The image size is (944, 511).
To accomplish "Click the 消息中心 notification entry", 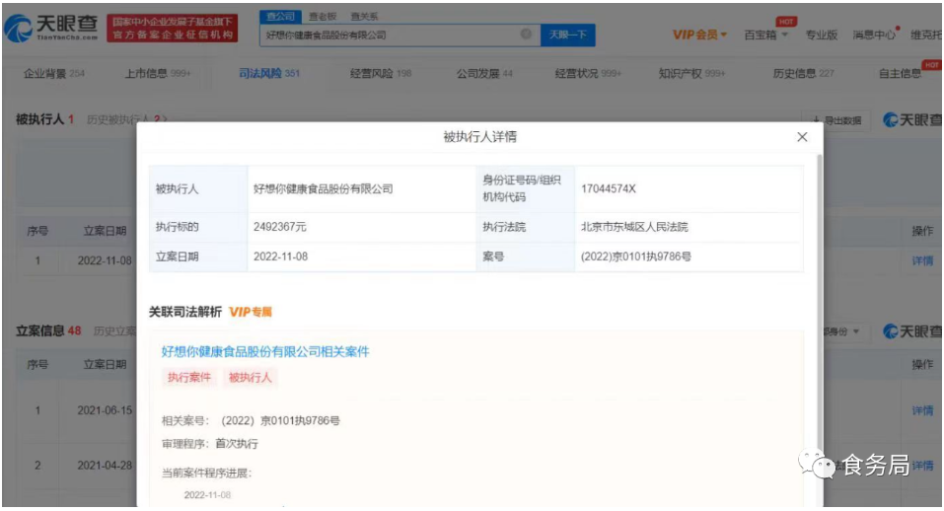I will pos(873,35).
